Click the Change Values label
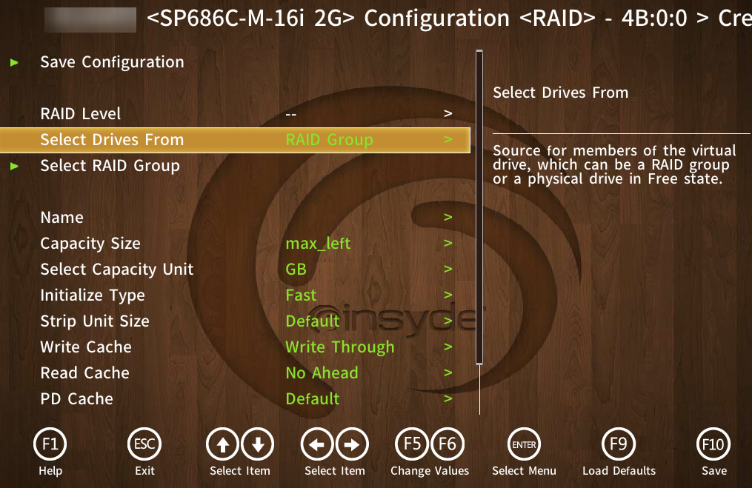This screenshot has width=752, height=488. pos(430,471)
